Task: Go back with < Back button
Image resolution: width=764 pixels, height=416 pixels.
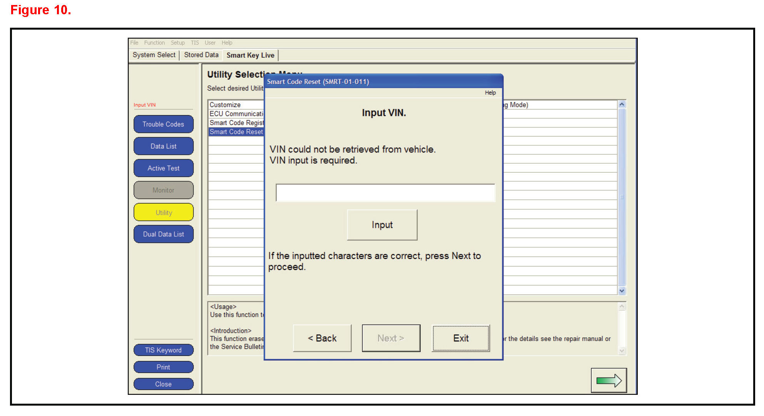Action: coord(322,338)
